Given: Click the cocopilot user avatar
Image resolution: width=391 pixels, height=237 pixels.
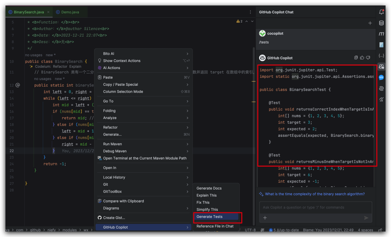Looking at the screenshot, I should tap(262, 33).
